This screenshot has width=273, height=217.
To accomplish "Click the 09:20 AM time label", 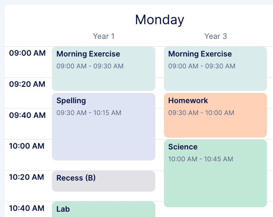I will tap(27, 84).
